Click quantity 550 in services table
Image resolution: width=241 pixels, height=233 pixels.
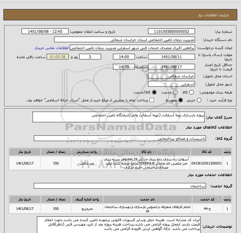pos(56,209)
